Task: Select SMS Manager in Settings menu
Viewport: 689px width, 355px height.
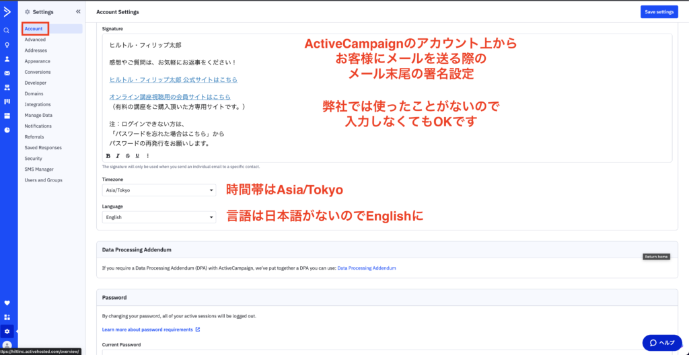Action: click(39, 169)
